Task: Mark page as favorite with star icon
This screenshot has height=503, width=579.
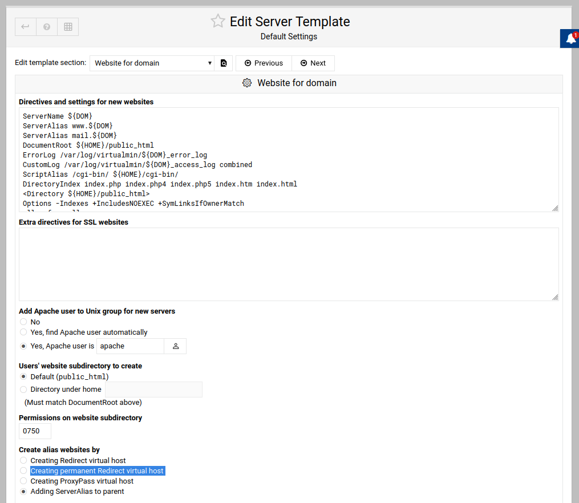Action: tap(218, 22)
